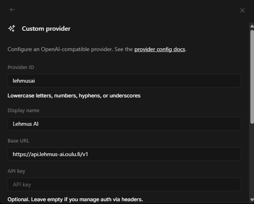
Task: Select the Base URL input field
Action: coord(124,154)
